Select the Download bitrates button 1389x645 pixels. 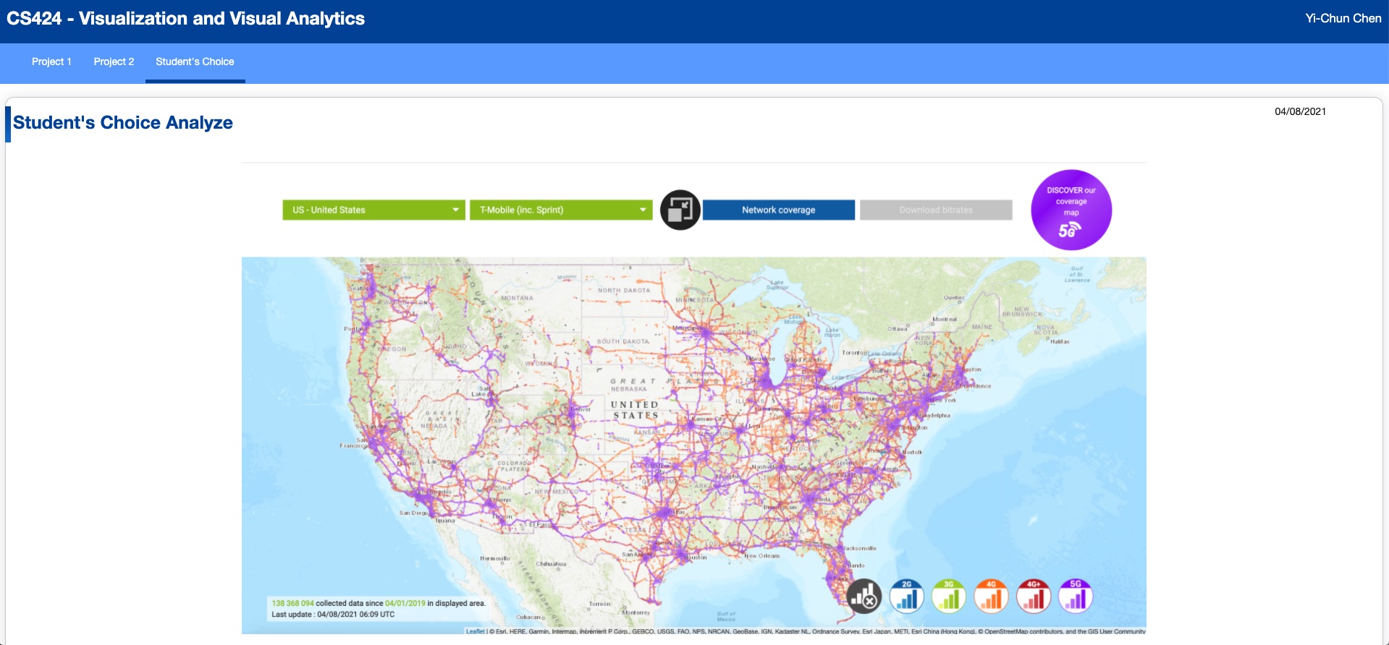pos(936,210)
